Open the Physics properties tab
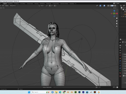 point(120,66)
